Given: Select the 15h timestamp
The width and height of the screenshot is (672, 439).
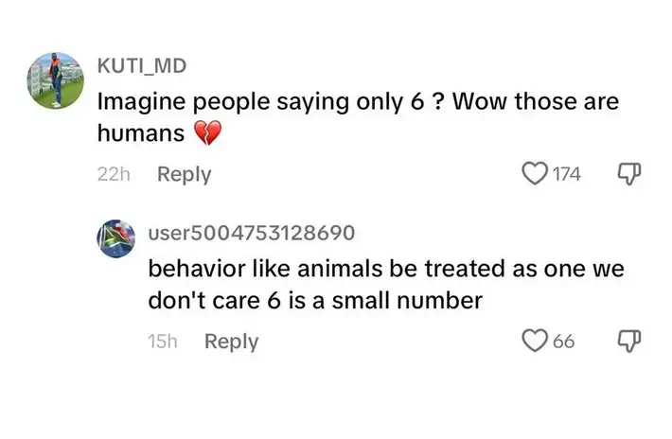Looking at the screenshot, I should [163, 342].
